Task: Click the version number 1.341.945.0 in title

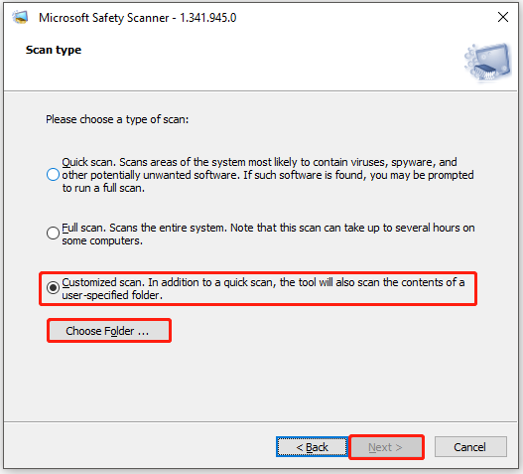Action: tap(208, 17)
